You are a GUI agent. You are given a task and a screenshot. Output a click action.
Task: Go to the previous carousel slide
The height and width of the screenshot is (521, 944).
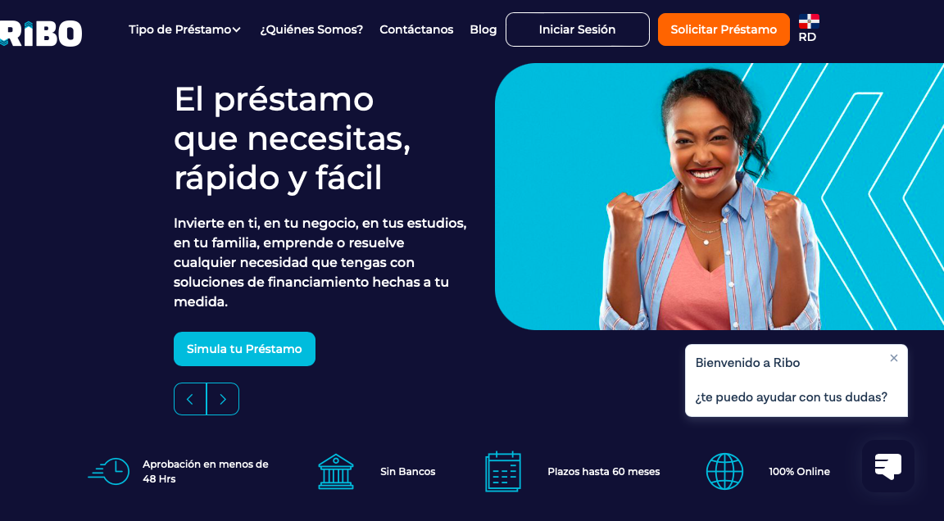point(190,399)
